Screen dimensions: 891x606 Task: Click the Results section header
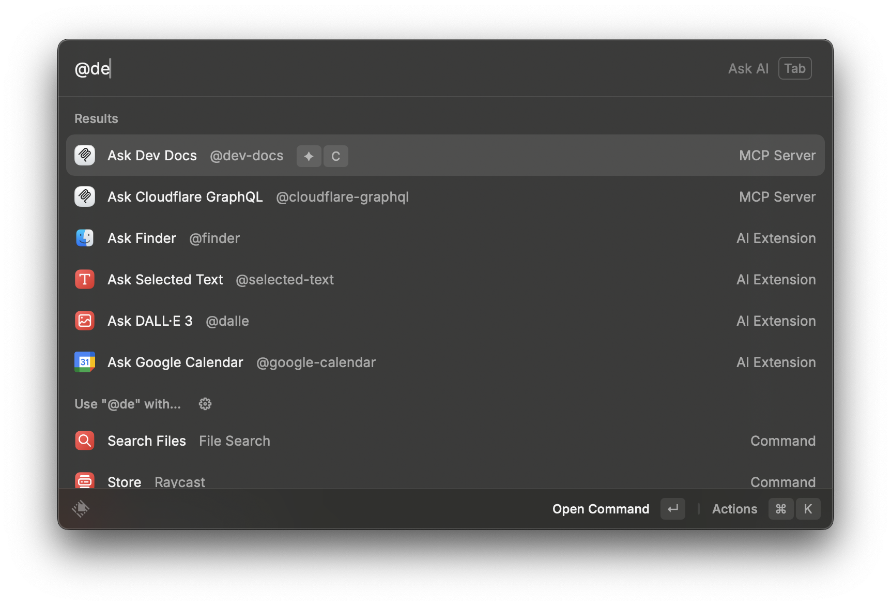[x=96, y=118]
